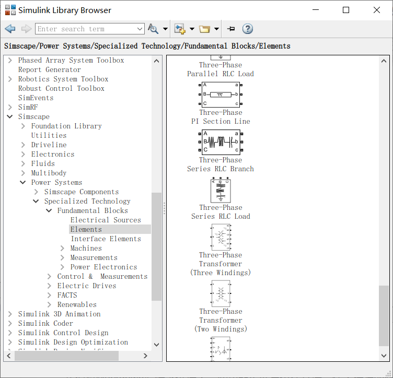This screenshot has width=393, height=378.
Task: Click the new model icon
Action: [180, 29]
